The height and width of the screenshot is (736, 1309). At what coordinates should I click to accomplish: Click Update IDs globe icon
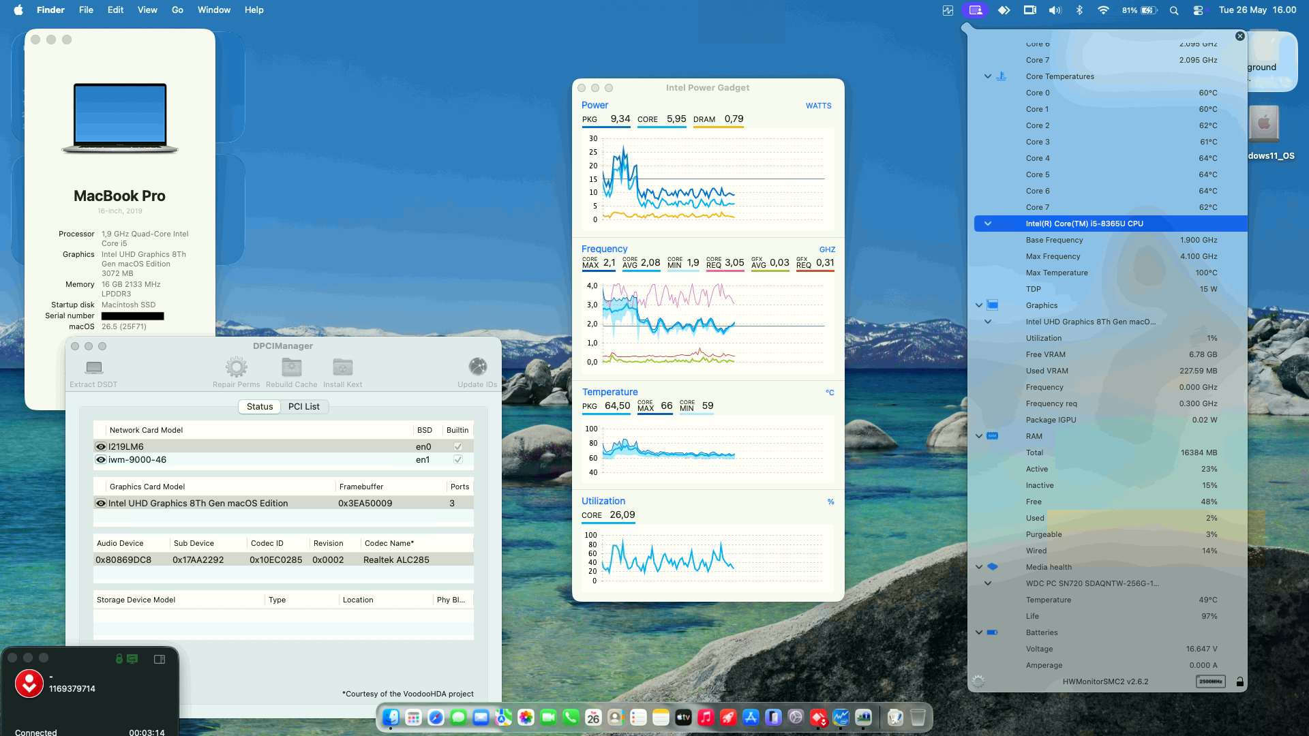tap(478, 367)
